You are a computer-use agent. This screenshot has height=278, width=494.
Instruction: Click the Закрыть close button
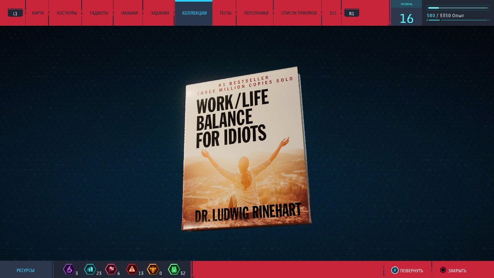tap(453, 271)
